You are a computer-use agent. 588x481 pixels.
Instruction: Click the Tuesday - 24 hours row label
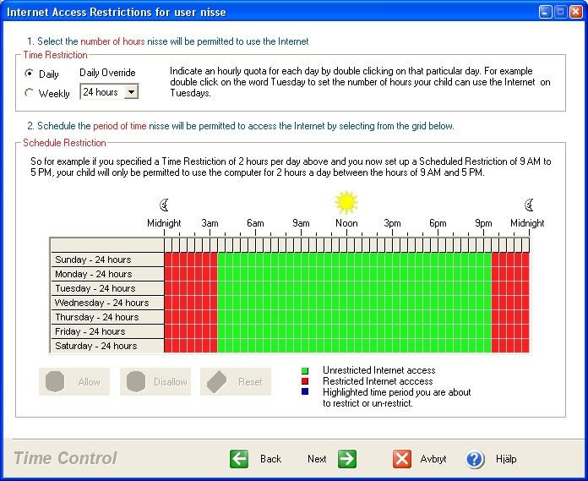point(107,288)
